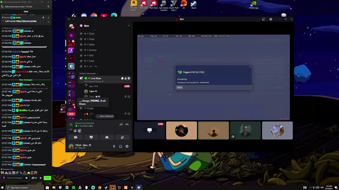Image resolution: width=339 pixels, height=190 pixels.
Task: Open Live Now channel text chat
Action: [x=122, y=78]
